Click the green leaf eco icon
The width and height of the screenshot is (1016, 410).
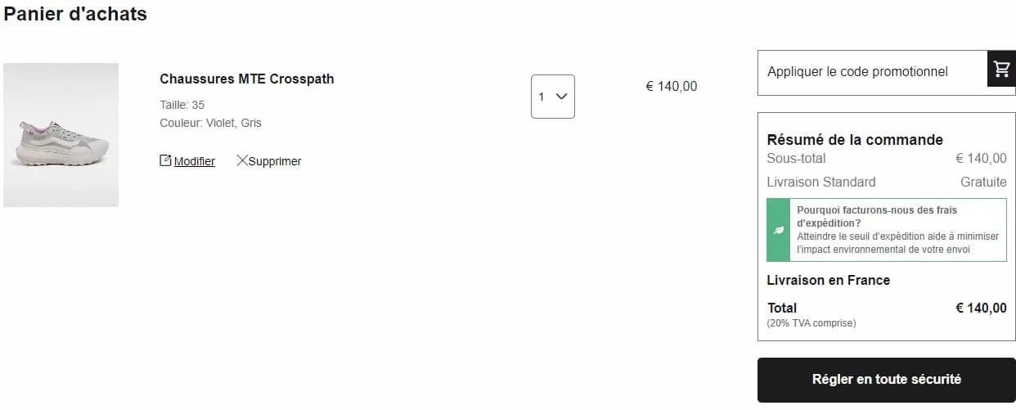[x=779, y=230]
